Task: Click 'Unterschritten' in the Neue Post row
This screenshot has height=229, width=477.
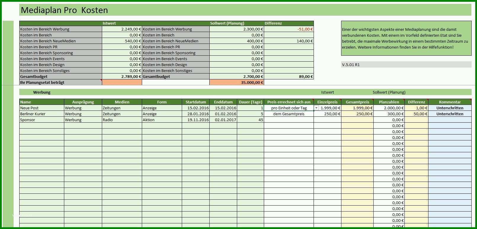Action: point(450,108)
